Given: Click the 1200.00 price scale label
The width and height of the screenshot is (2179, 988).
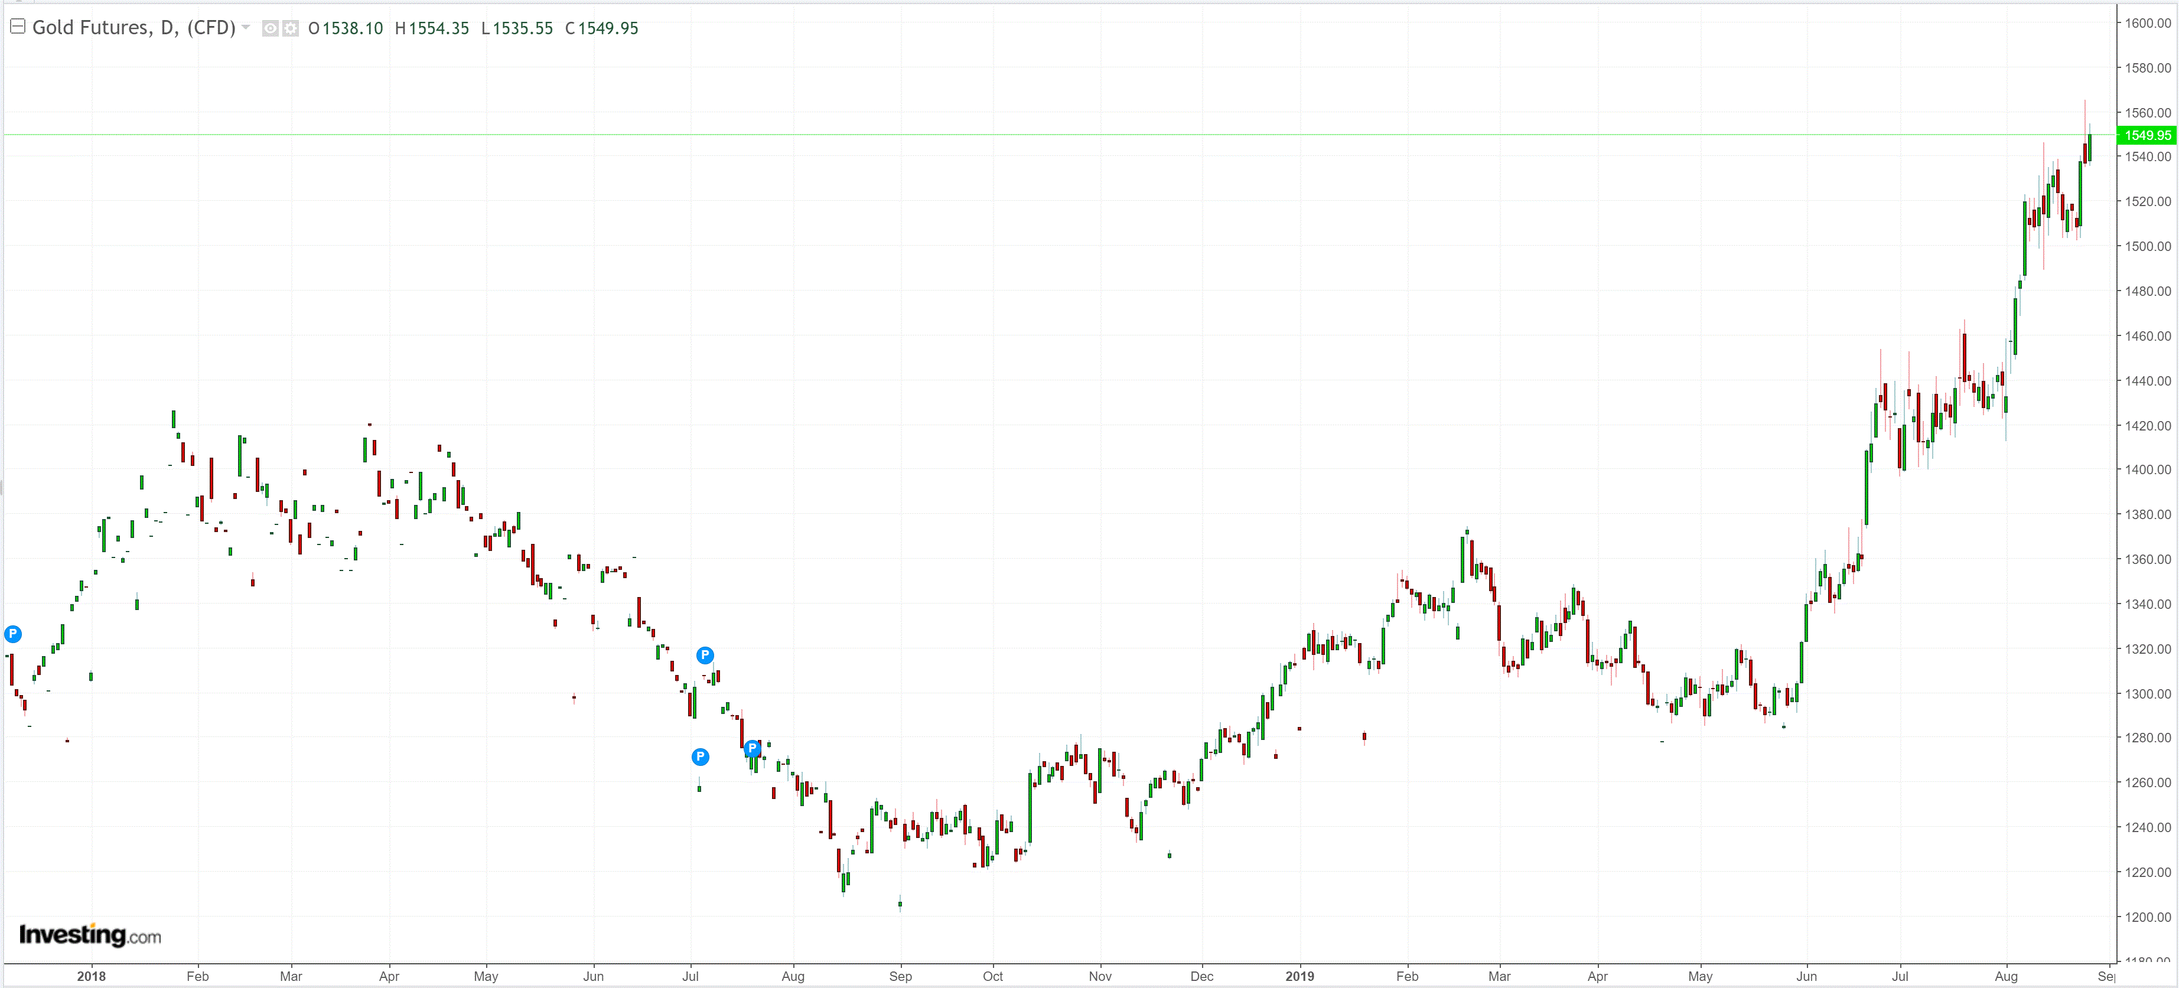Looking at the screenshot, I should coord(2148,917).
